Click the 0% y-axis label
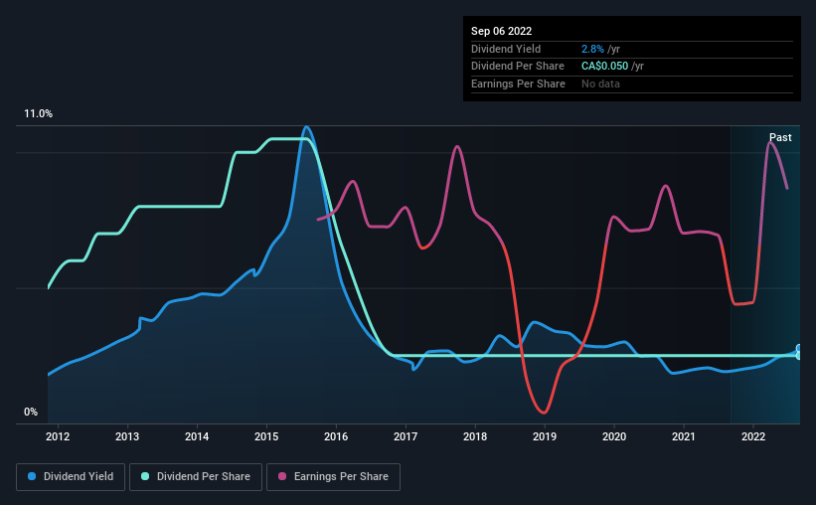Image resolution: width=816 pixels, height=505 pixels. tap(31, 412)
